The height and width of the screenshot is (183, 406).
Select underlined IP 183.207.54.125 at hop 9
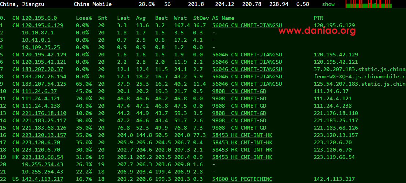click(44, 84)
